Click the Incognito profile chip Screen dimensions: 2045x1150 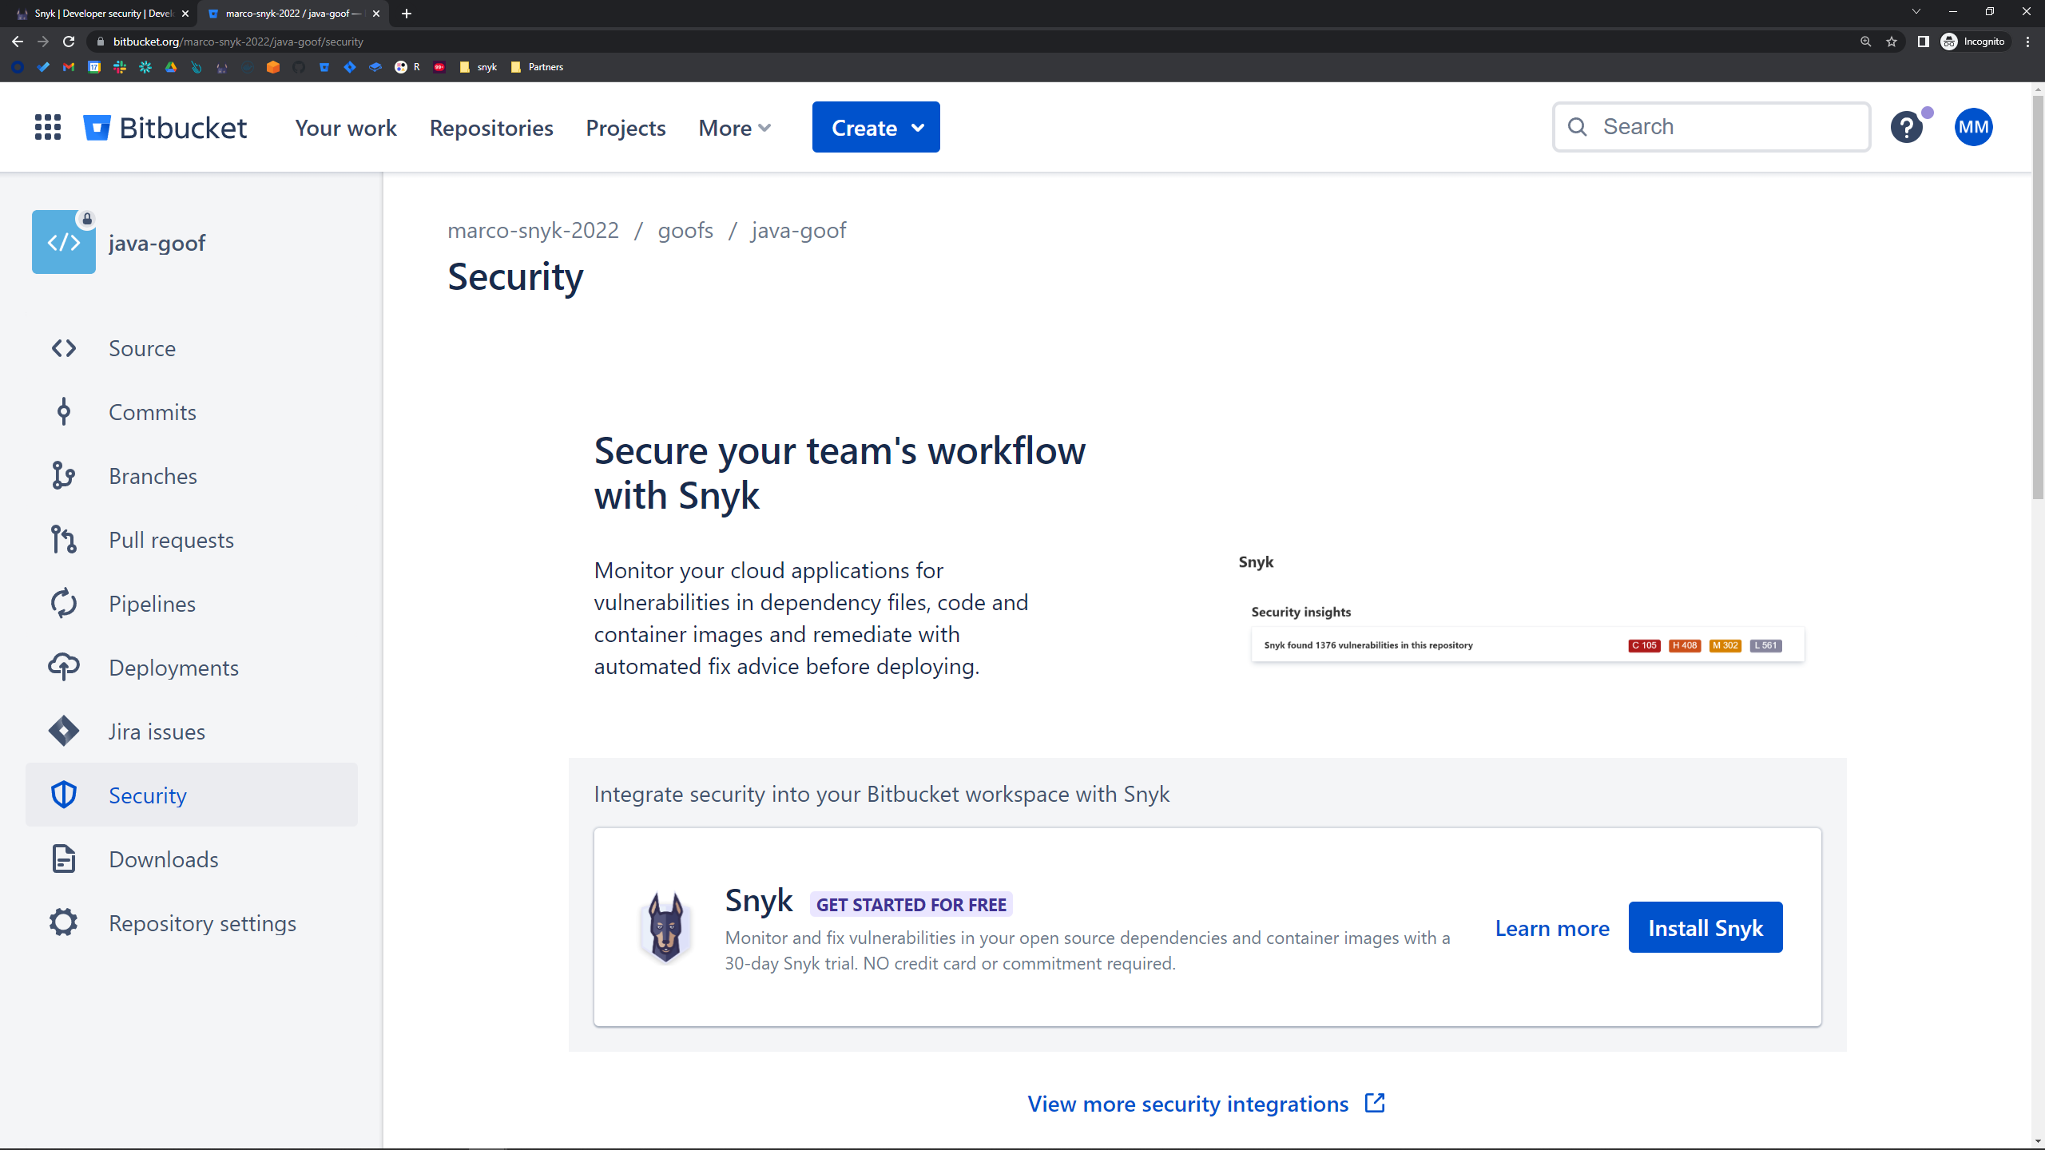[1973, 42]
